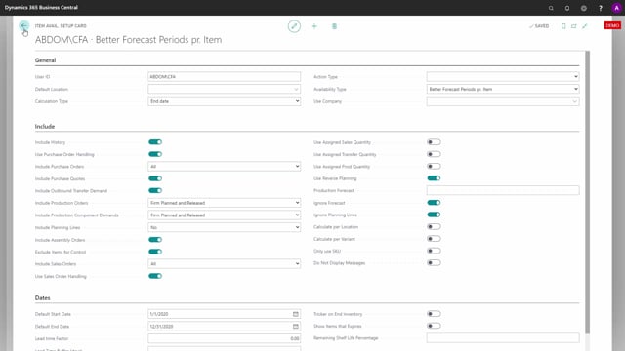This screenshot has height=351, width=625.
Task: Open the help question mark icon
Action: (x=601, y=8)
